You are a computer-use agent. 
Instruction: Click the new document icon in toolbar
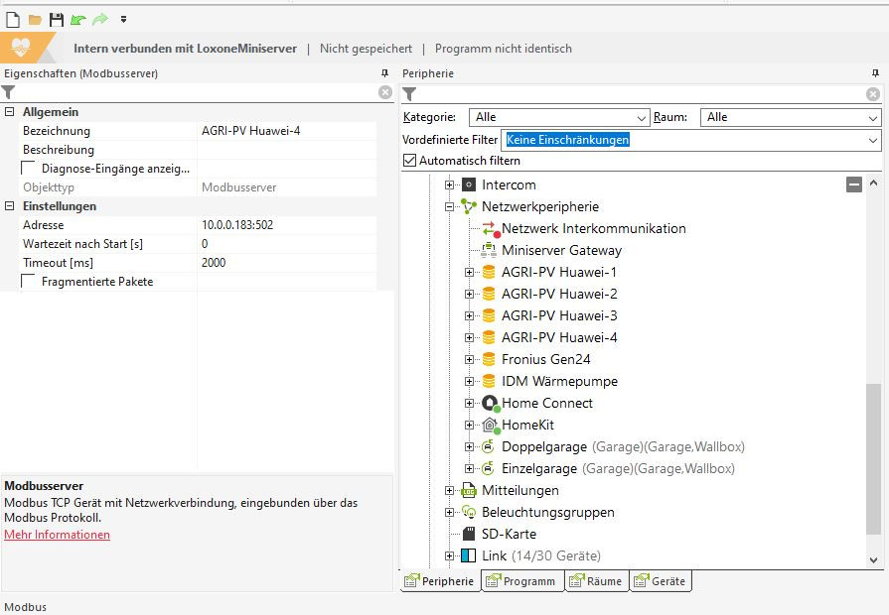[x=13, y=19]
